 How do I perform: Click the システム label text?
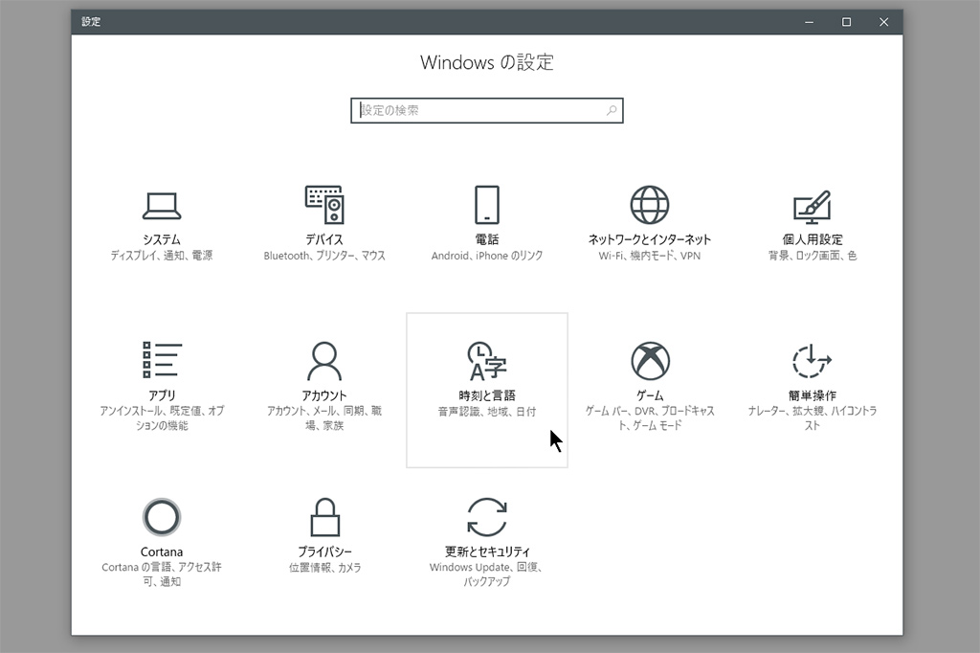(162, 239)
